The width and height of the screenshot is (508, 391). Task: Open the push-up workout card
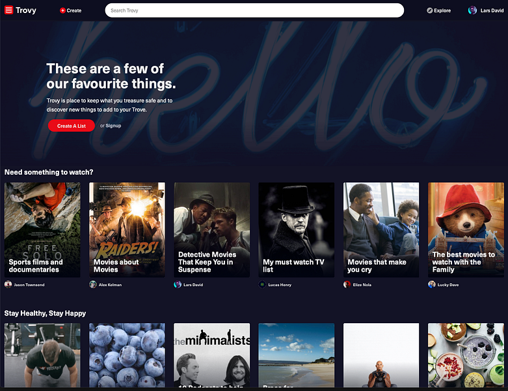(42, 355)
